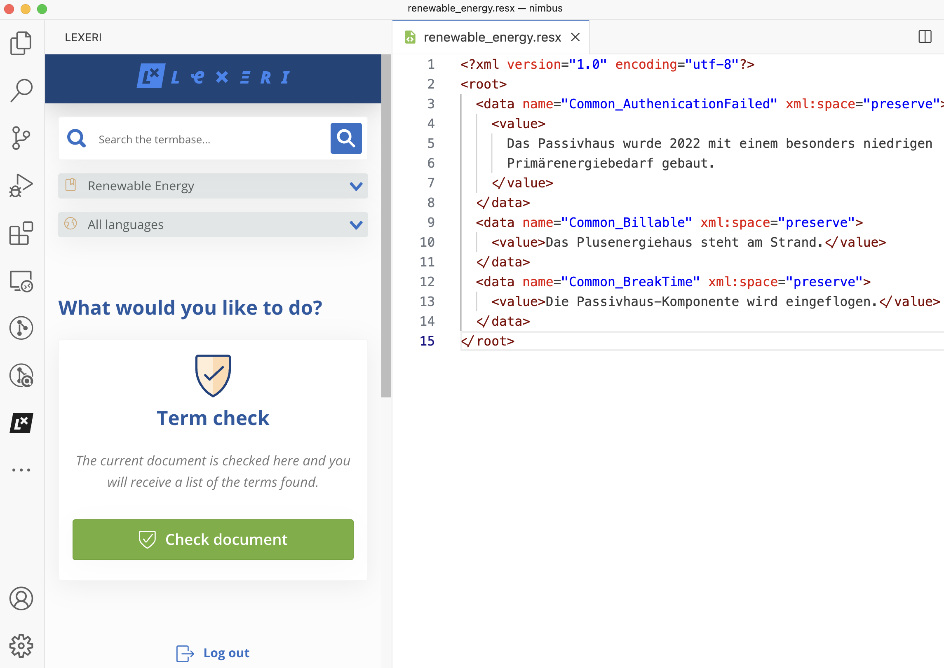Open the Source Control view
This screenshot has height=668, width=944.
pos(21,137)
